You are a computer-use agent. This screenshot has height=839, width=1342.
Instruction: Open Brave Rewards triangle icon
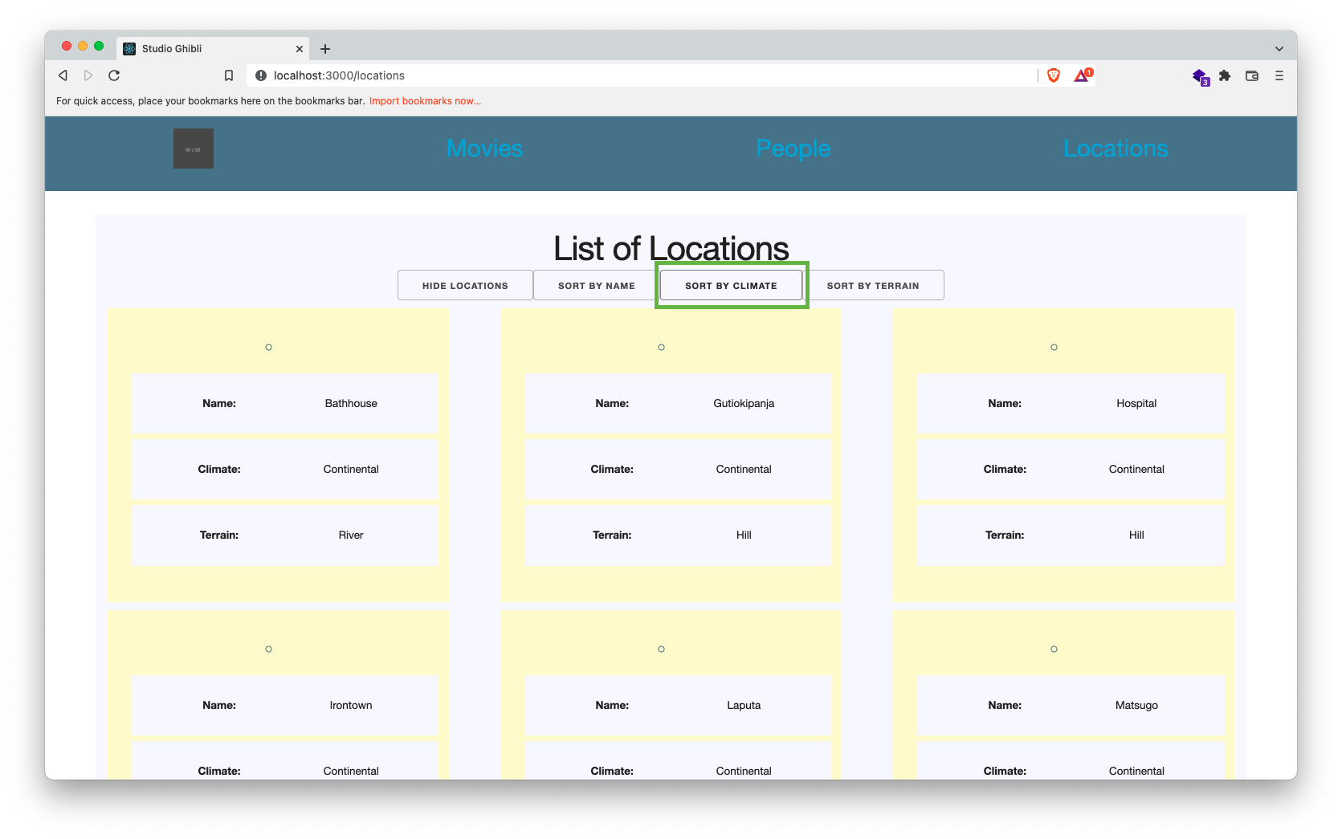(x=1083, y=75)
